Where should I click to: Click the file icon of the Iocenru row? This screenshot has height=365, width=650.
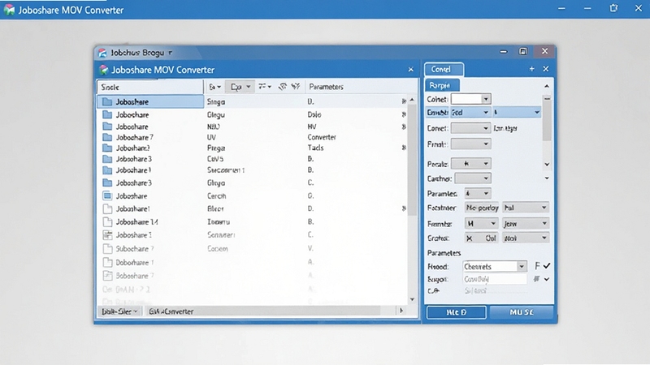coord(107,221)
